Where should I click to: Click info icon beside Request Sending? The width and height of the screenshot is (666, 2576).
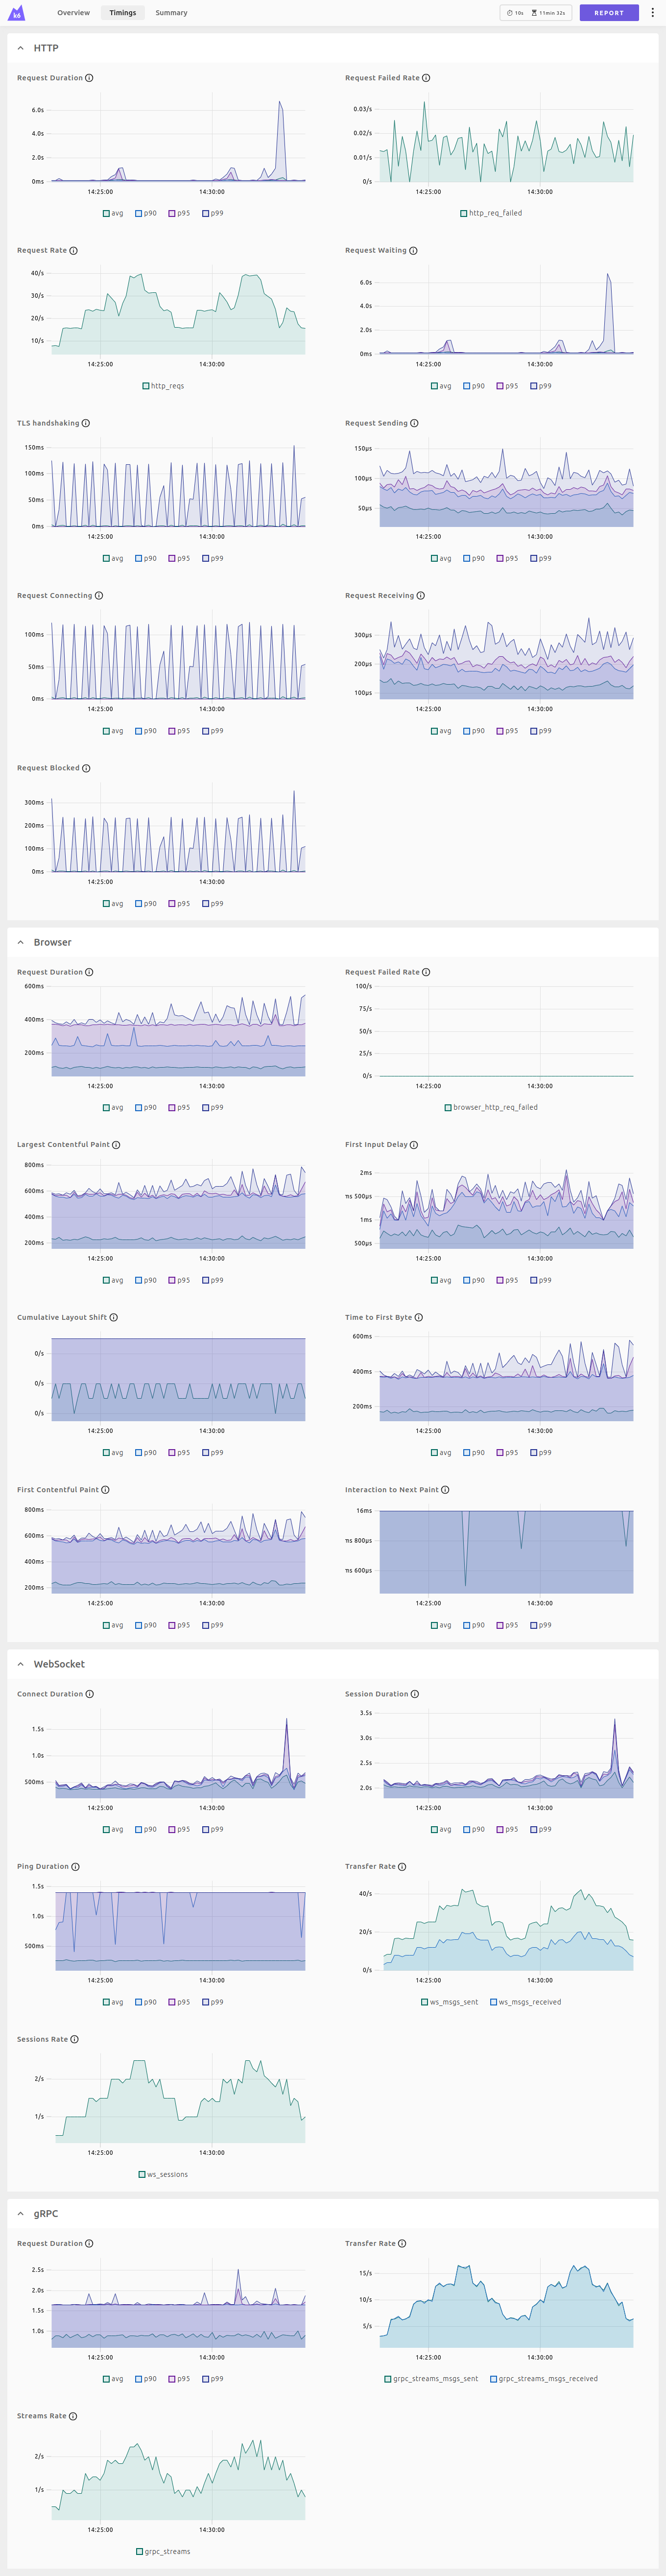tap(414, 423)
